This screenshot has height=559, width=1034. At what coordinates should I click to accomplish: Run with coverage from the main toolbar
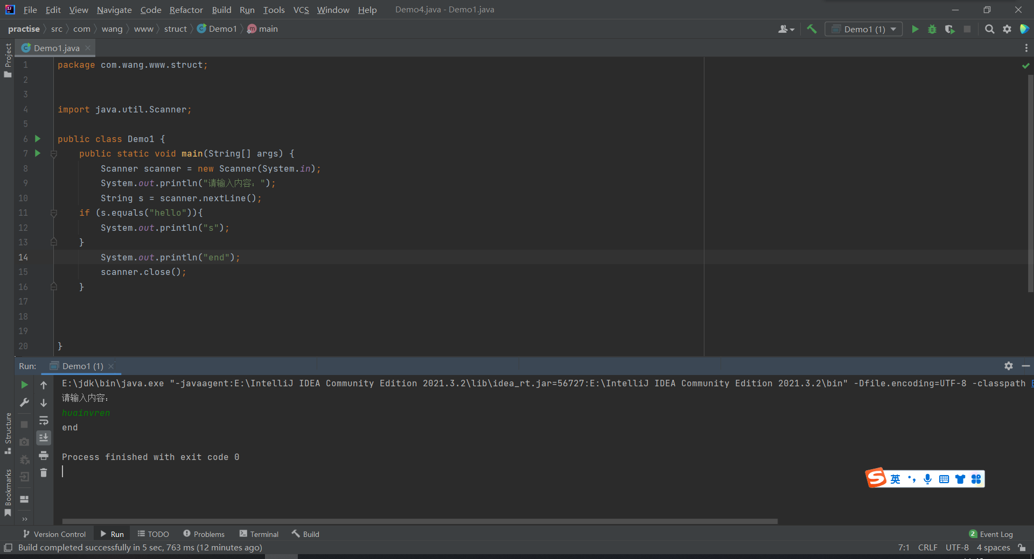pyautogui.click(x=949, y=29)
